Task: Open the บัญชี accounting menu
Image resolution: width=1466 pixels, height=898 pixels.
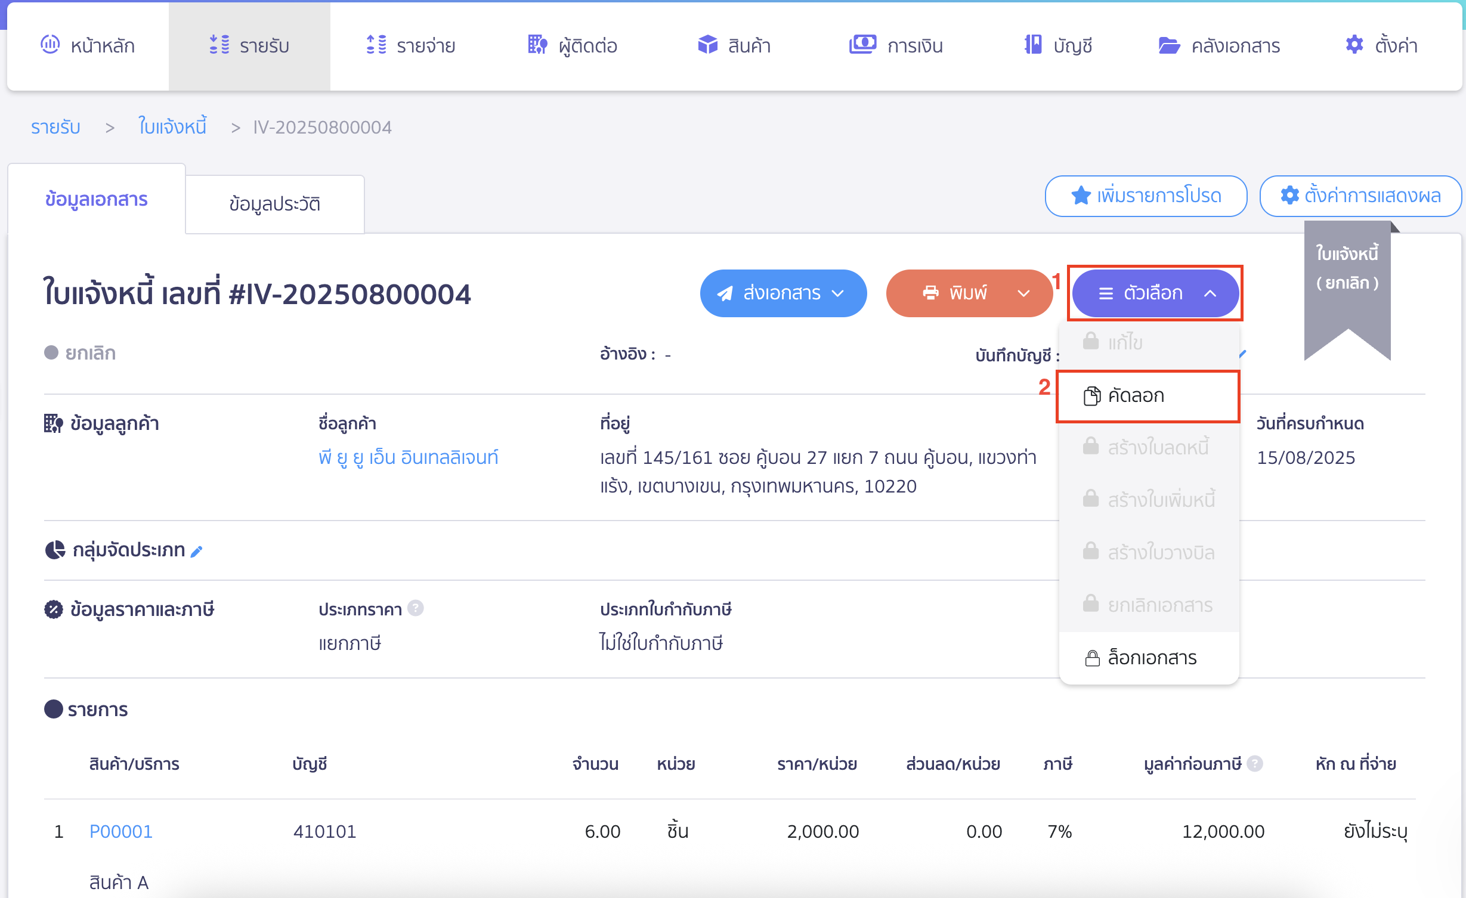Action: click(1058, 46)
